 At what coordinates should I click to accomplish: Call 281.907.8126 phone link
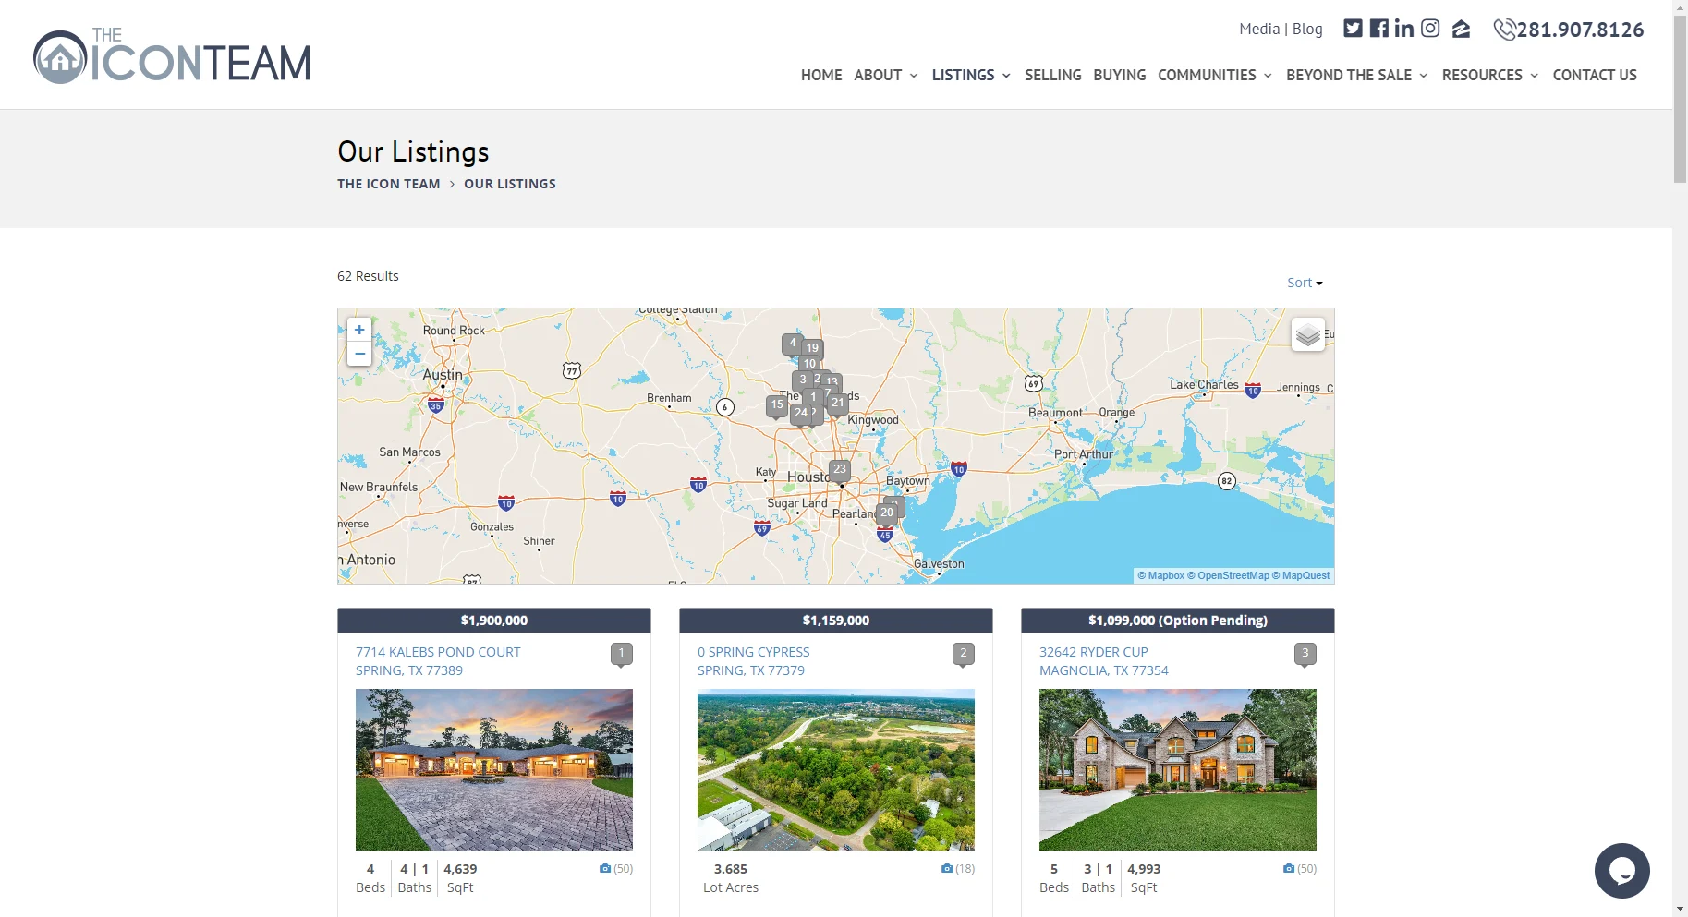coord(1580,30)
